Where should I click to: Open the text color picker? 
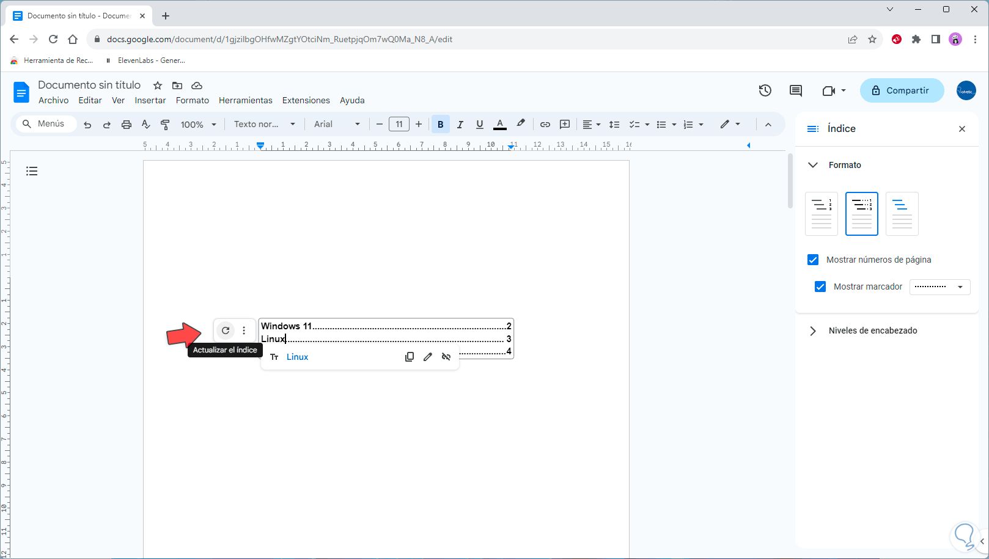[500, 125]
